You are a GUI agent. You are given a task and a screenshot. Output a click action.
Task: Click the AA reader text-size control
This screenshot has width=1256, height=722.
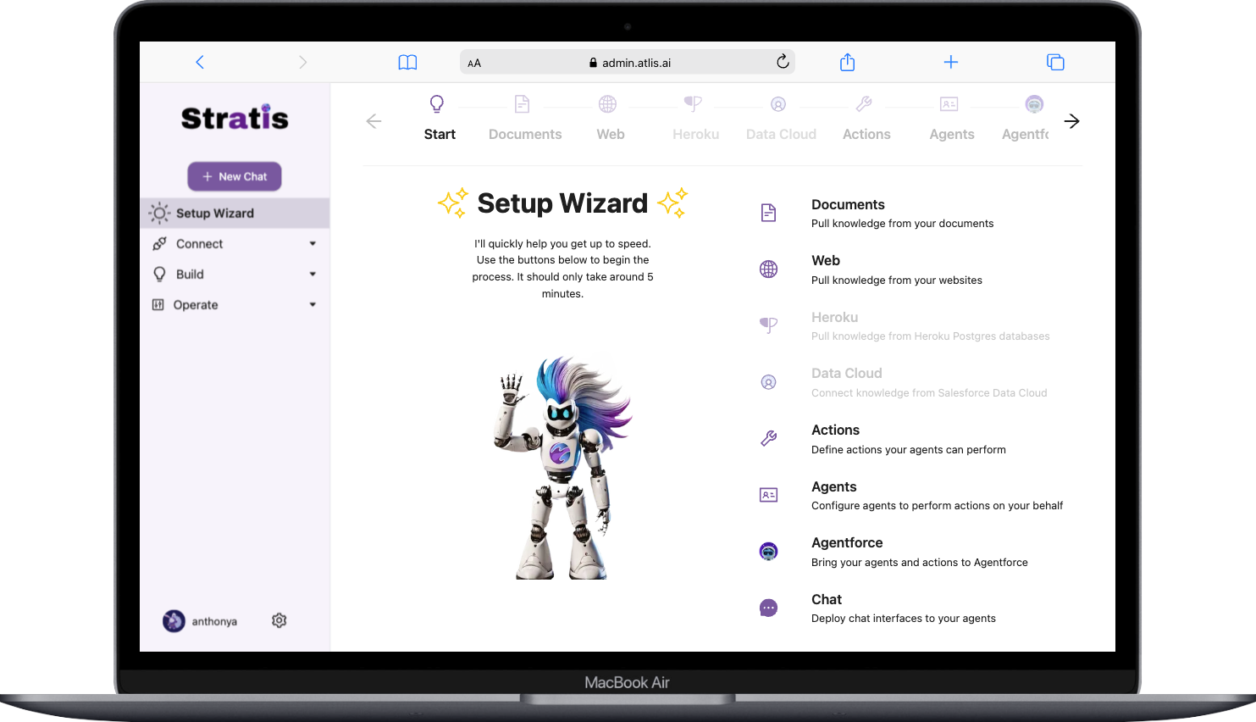click(474, 63)
